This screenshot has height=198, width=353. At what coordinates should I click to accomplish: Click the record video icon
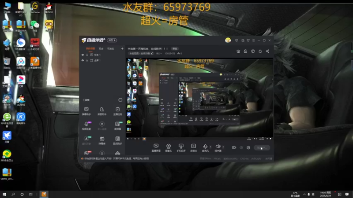[x=234, y=147]
